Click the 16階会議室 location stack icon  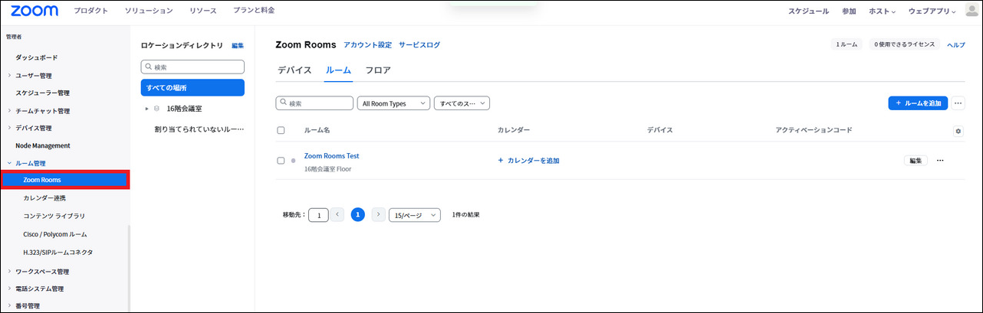[x=156, y=109]
